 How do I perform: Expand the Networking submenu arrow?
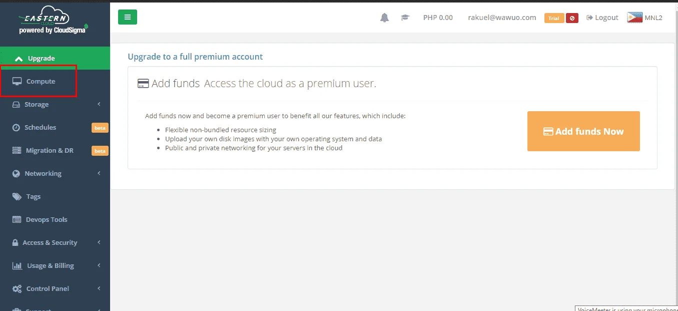(99, 173)
